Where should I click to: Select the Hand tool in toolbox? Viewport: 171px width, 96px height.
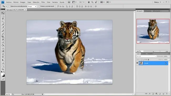3,66
